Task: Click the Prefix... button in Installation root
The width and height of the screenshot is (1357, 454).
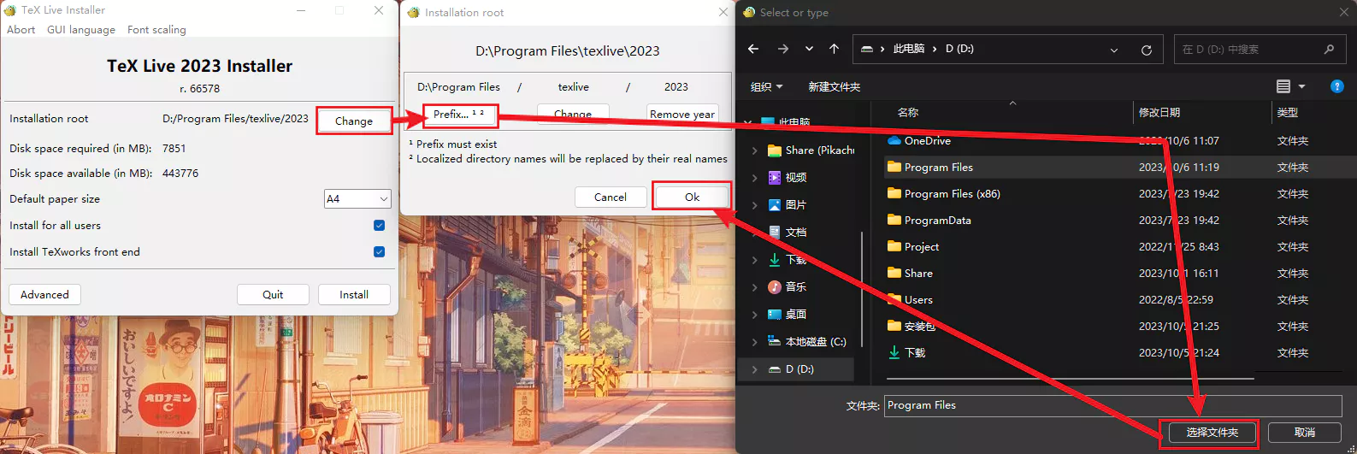Action: (459, 115)
